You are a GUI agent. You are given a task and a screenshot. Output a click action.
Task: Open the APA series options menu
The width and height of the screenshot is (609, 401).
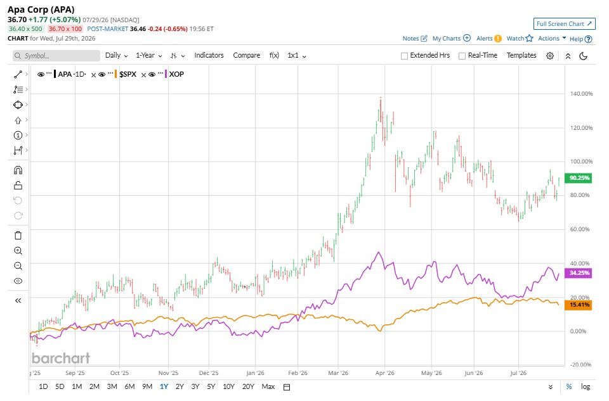49,73
